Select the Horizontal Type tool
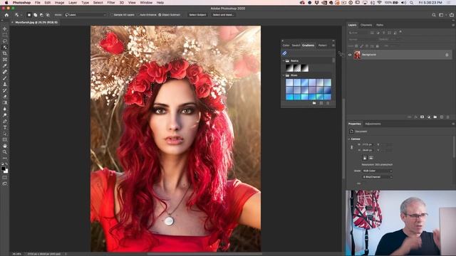The height and width of the screenshot is (256, 456). pyautogui.click(x=5, y=127)
